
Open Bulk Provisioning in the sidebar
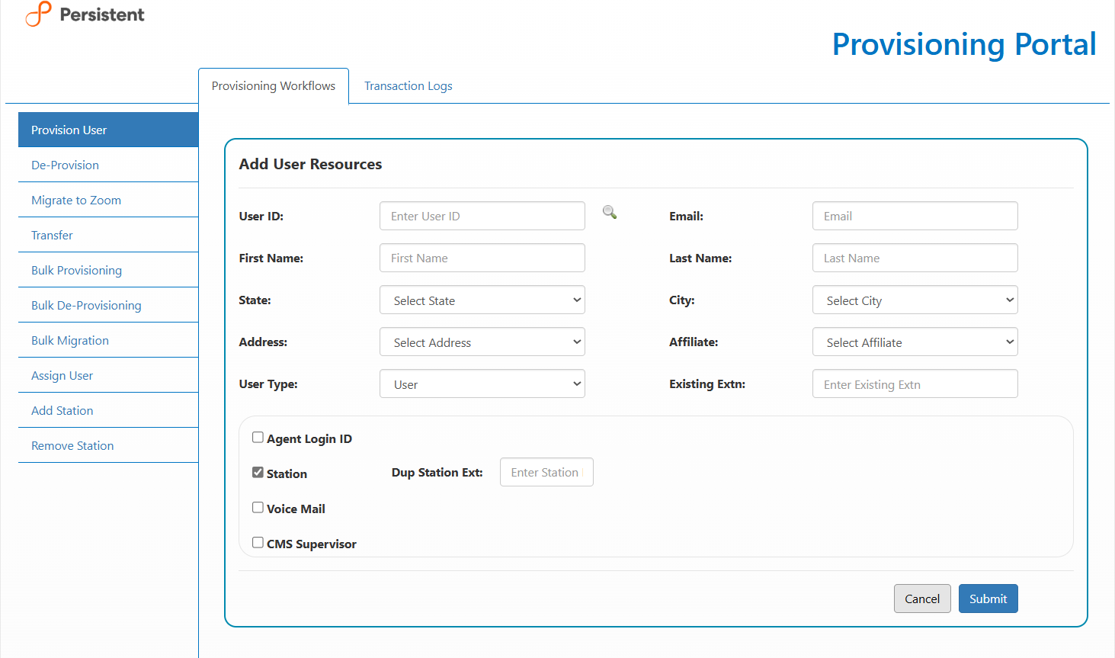click(108, 270)
